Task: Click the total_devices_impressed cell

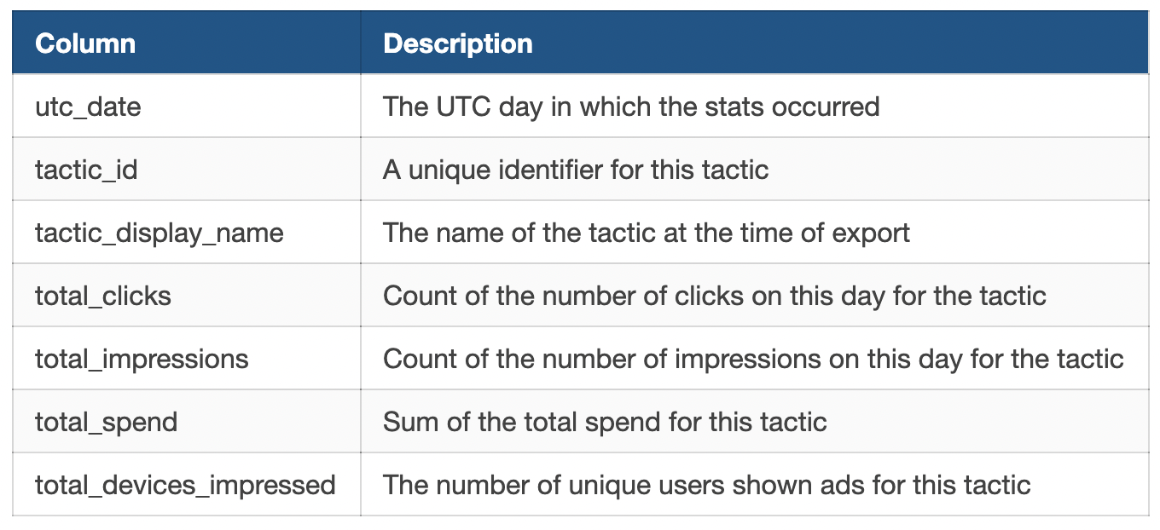Action: click(x=186, y=485)
